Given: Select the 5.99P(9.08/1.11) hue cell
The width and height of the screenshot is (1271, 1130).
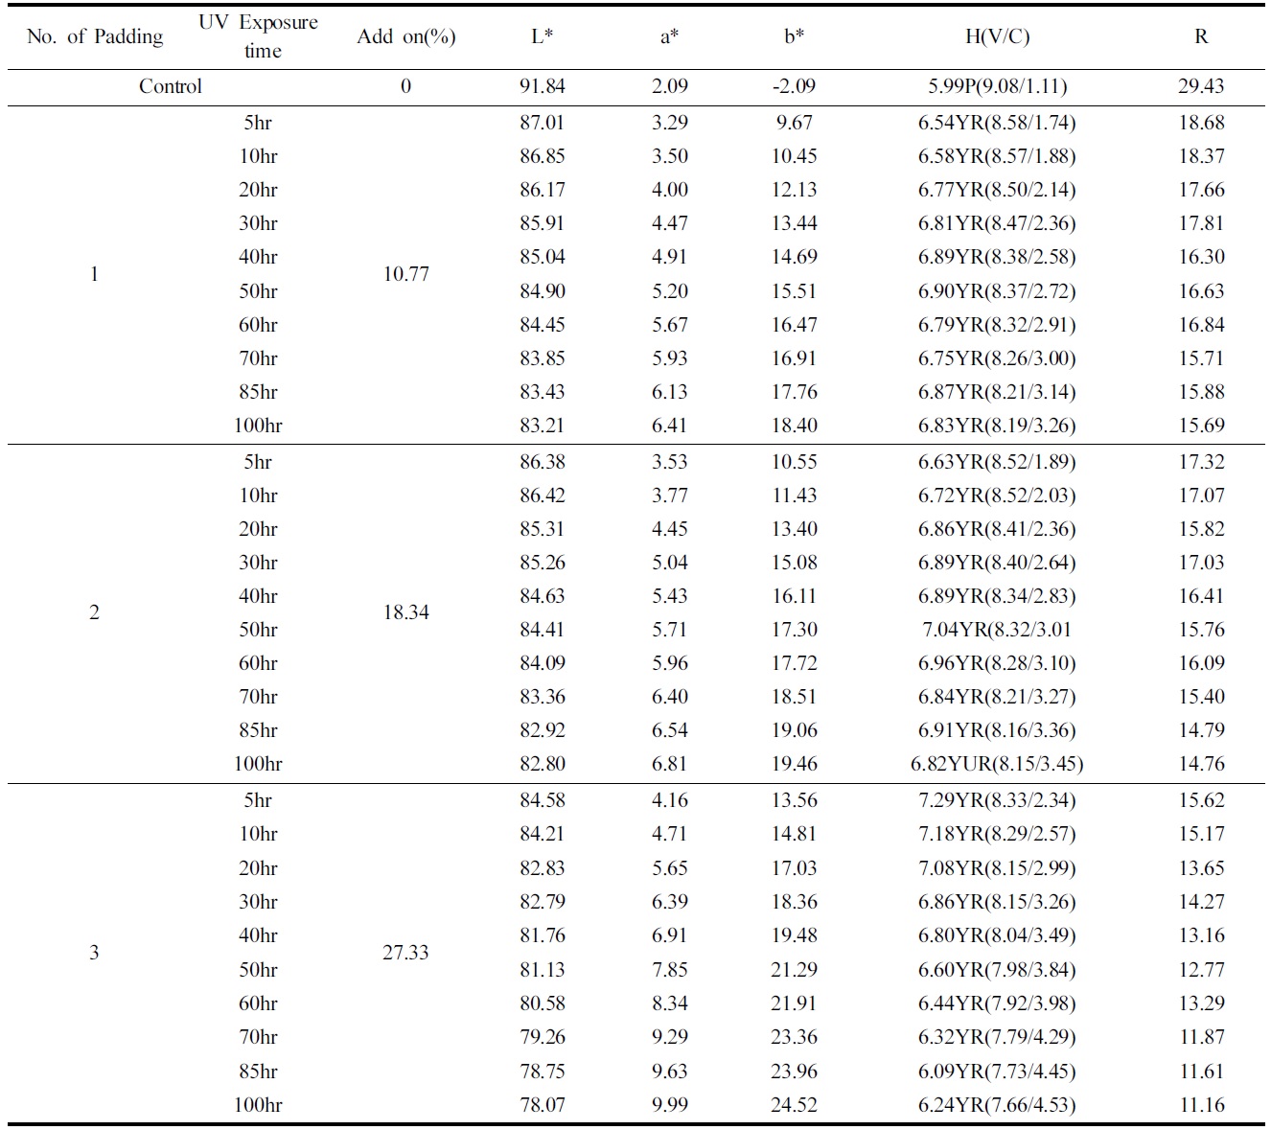Looking at the screenshot, I should 997,86.
